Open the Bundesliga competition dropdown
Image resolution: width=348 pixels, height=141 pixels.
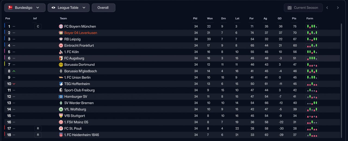coord(25,8)
